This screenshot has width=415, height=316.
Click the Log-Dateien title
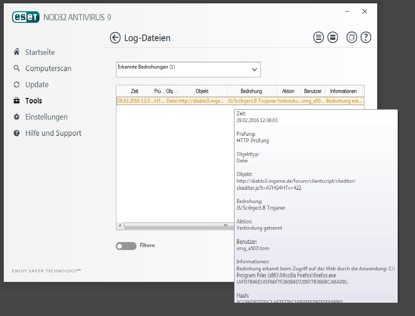pos(147,38)
